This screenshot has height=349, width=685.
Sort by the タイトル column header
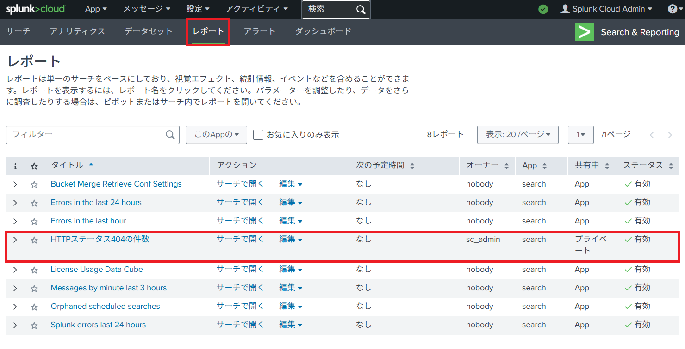click(67, 165)
